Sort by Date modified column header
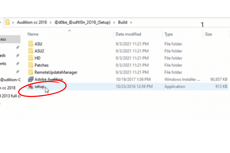The width and height of the screenshot is (230, 153). pos(128,34)
